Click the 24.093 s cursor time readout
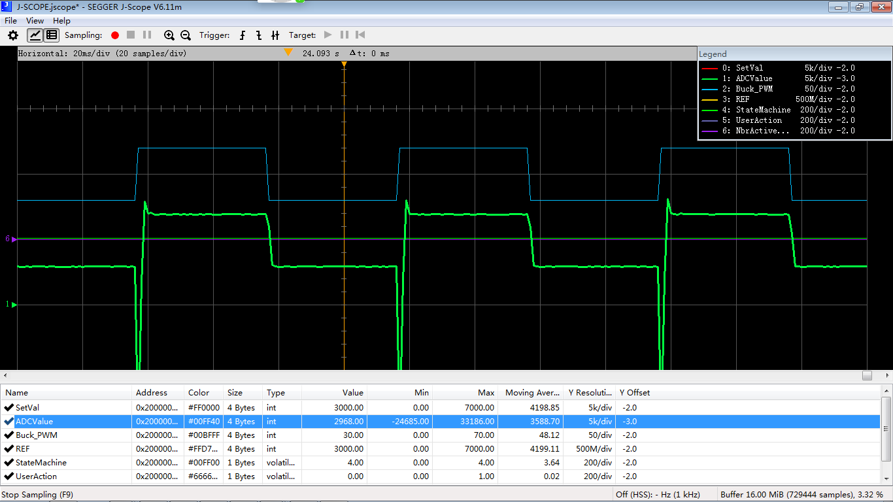Screen dimensions: 893x502 coord(321,54)
